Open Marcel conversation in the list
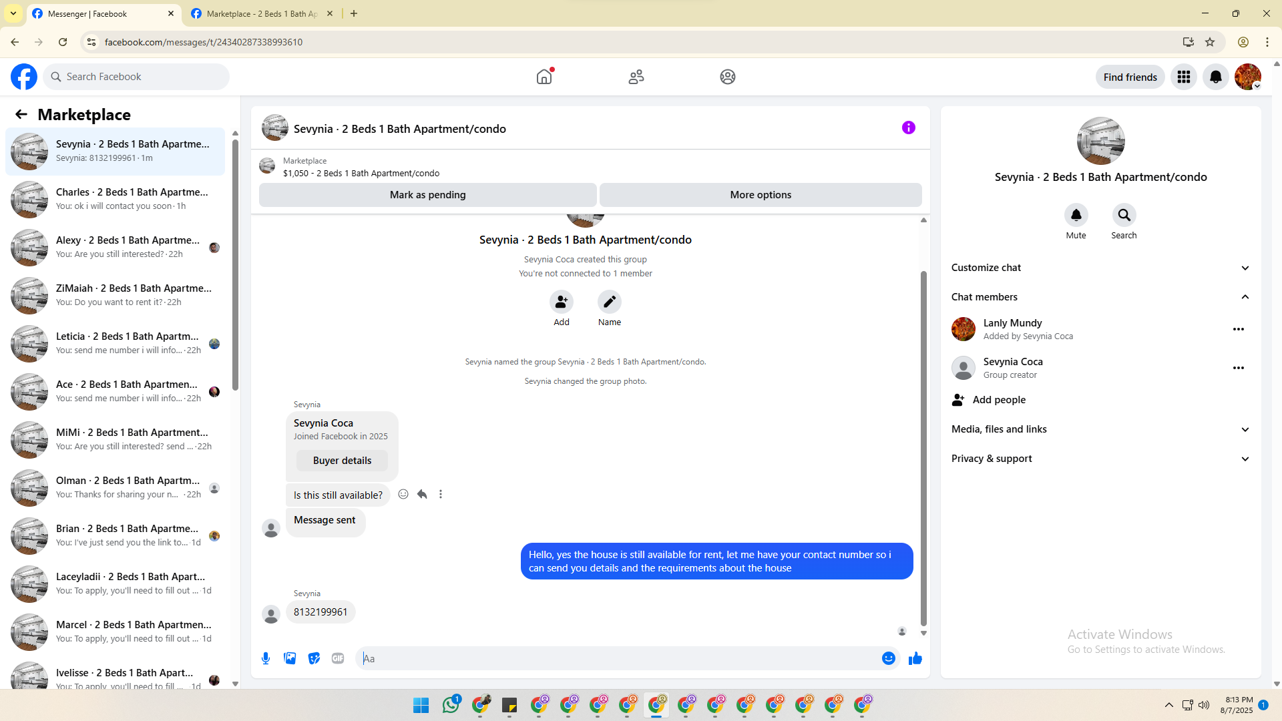 (116, 632)
